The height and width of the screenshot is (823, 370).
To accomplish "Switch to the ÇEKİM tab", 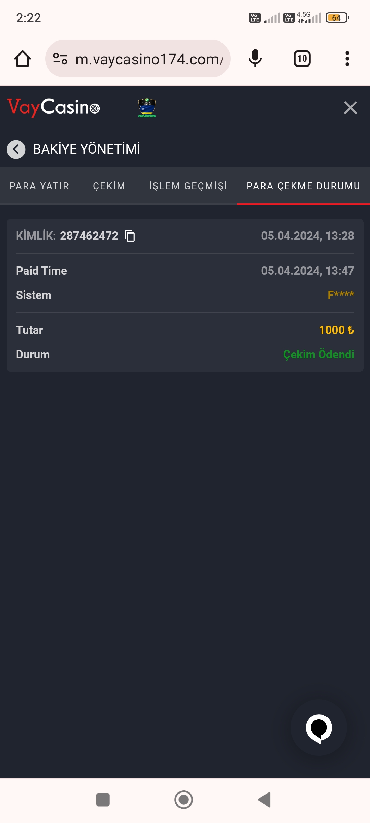I will click(109, 186).
